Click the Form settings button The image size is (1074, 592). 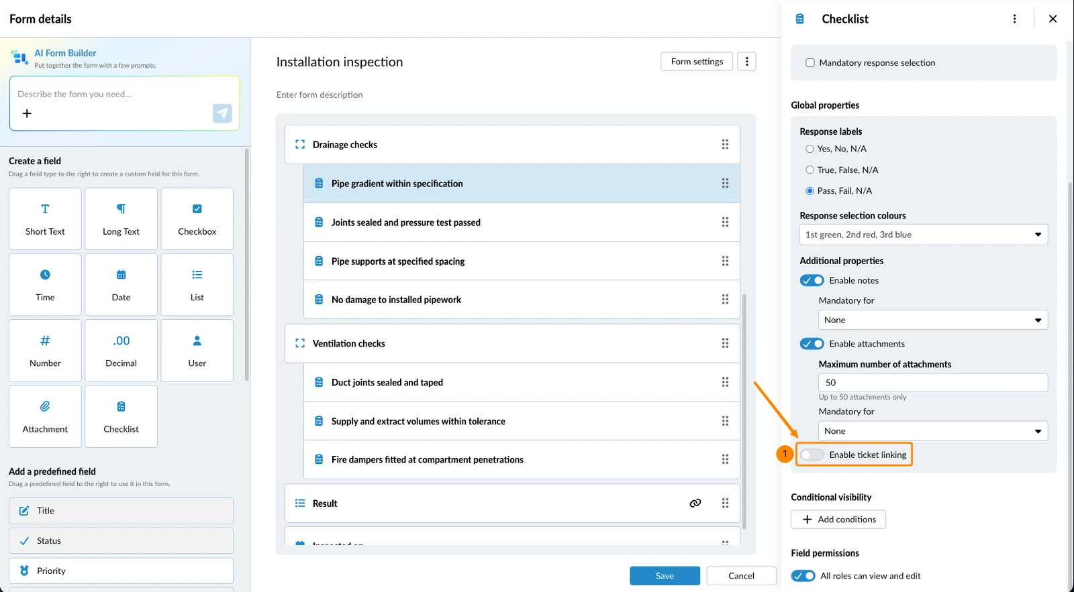pos(697,62)
